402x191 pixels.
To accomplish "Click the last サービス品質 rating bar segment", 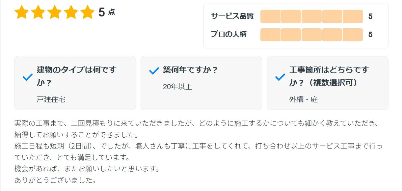I will pyautogui.click(x=353, y=16).
